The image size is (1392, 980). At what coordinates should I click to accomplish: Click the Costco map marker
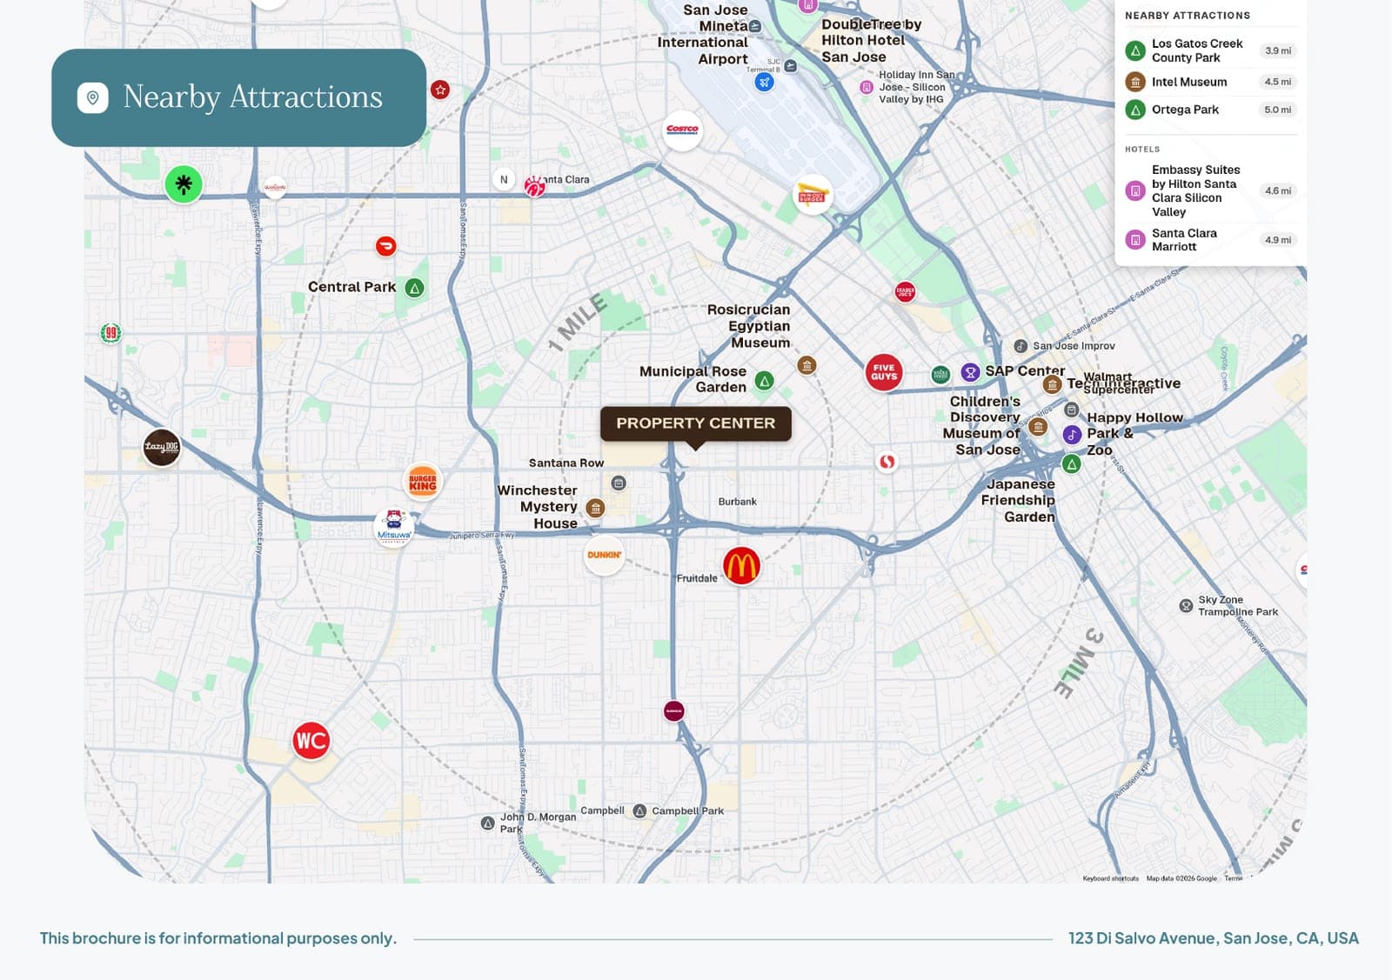click(683, 130)
